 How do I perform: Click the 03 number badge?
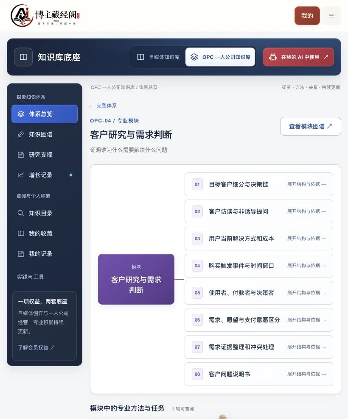[x=197, y=239]
